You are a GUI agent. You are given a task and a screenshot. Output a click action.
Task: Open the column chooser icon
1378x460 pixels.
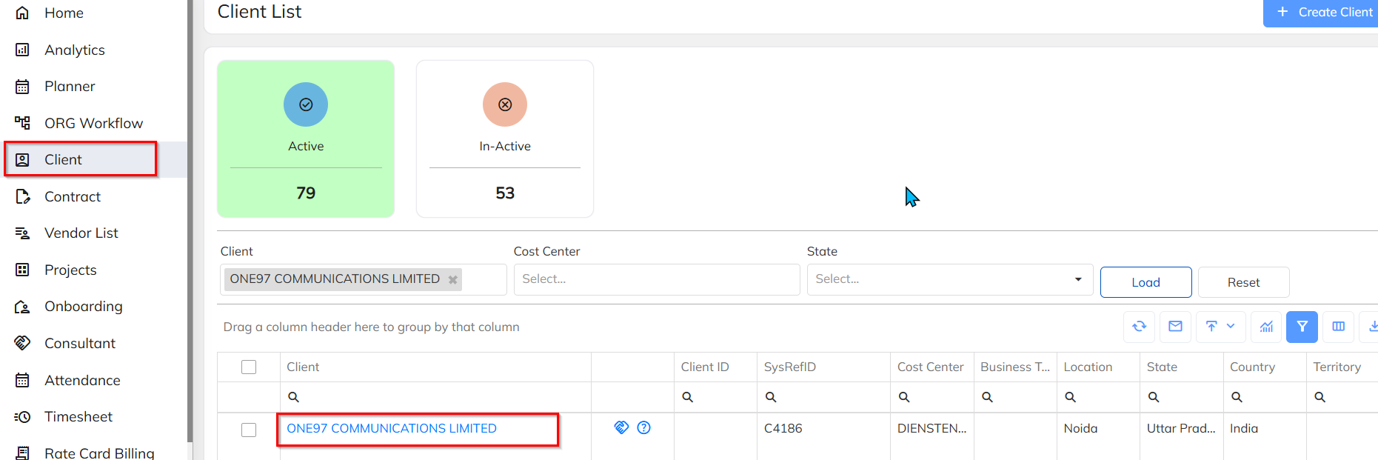1338,327
